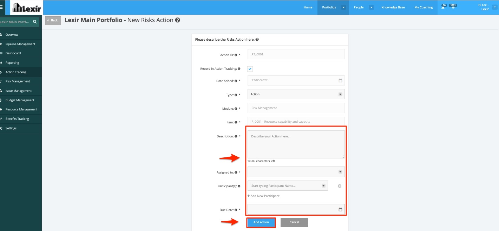The image size is (499, 231).
Task: Open Portfolios in top navigation
Action: [329, 7]
